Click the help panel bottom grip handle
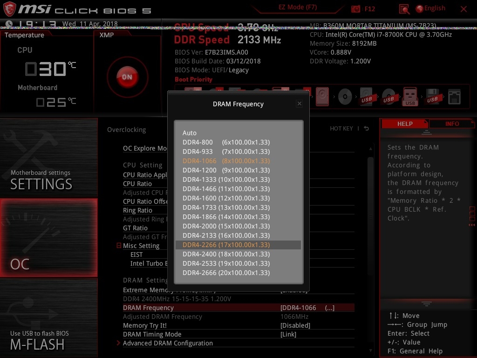This screenshot has height=358, width=477. (426, 304)
